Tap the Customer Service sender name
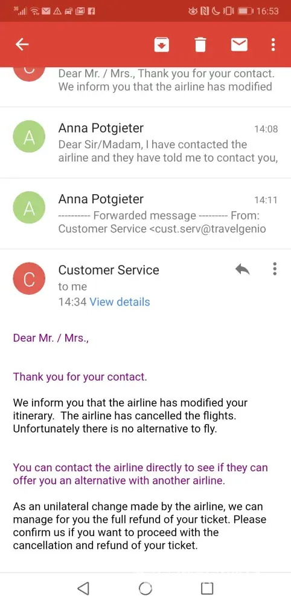 click(109, 270)
